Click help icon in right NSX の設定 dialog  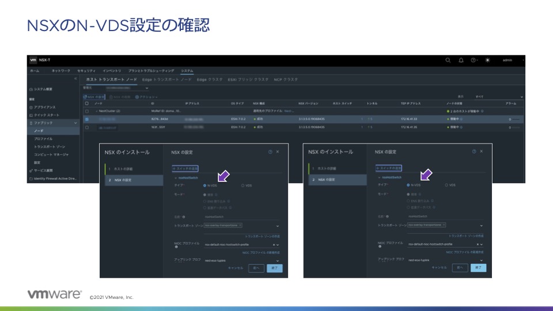pyautogui.click(x=474, y=151)
